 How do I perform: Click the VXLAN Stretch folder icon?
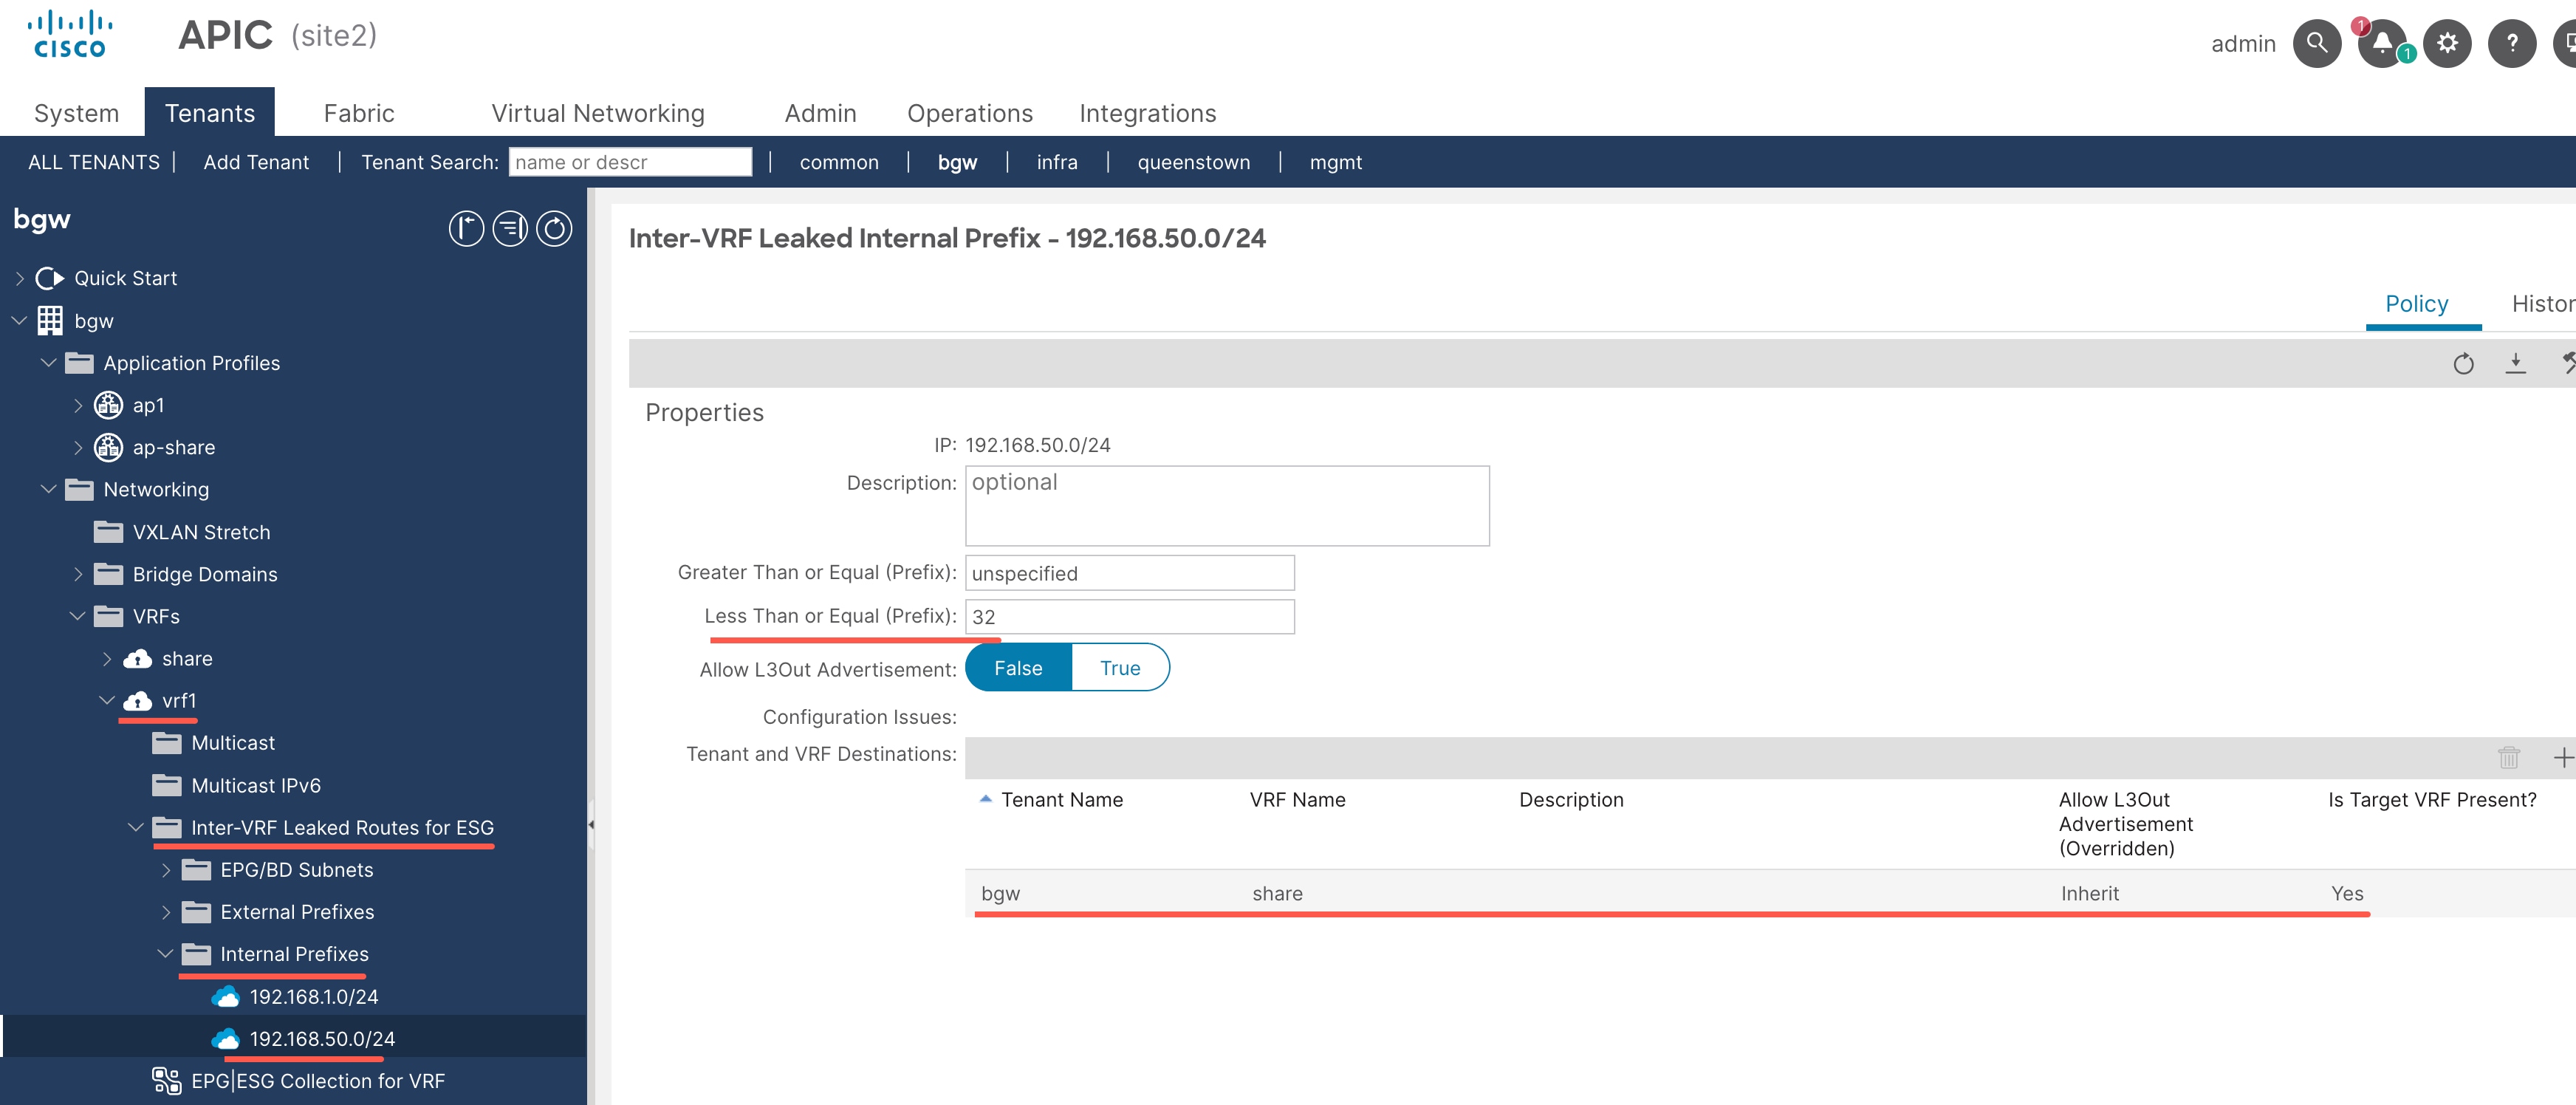[x=108, y=532]
